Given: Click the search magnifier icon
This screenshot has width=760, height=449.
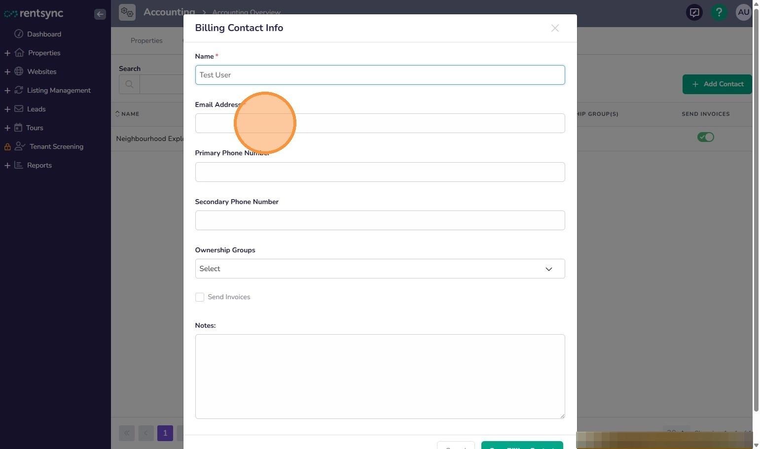Looking at the screenshot, I should (129, 84).
